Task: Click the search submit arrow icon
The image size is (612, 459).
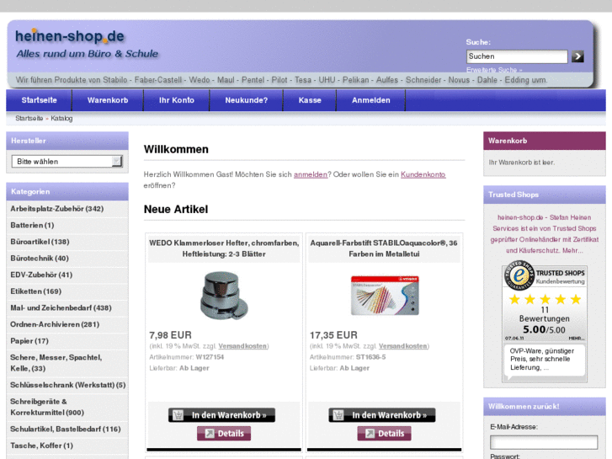Action: pyautogui.click(x=577, y=56)
